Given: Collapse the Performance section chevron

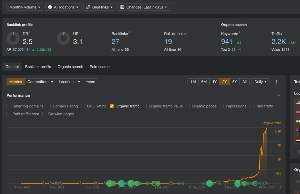Looking at the screenshot, I should pos(279,95).
